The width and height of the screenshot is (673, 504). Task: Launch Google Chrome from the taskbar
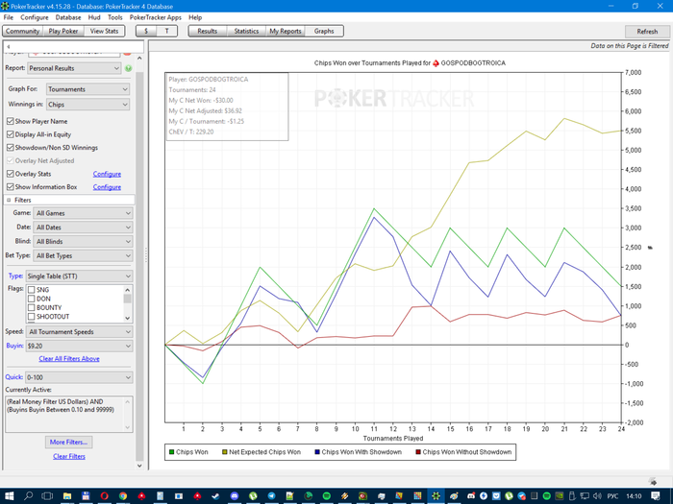tap(123, 496)
